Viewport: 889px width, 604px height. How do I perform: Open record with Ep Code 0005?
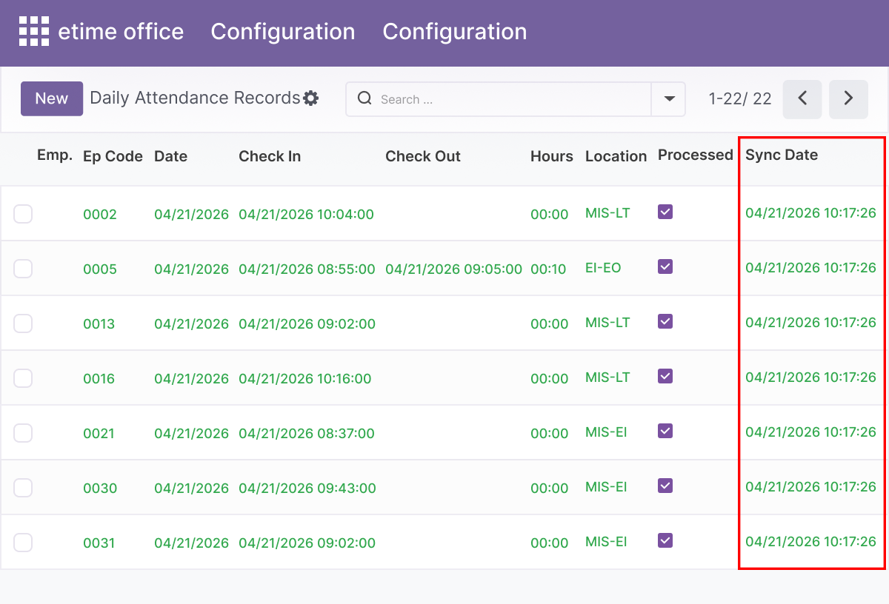[100, 269]
